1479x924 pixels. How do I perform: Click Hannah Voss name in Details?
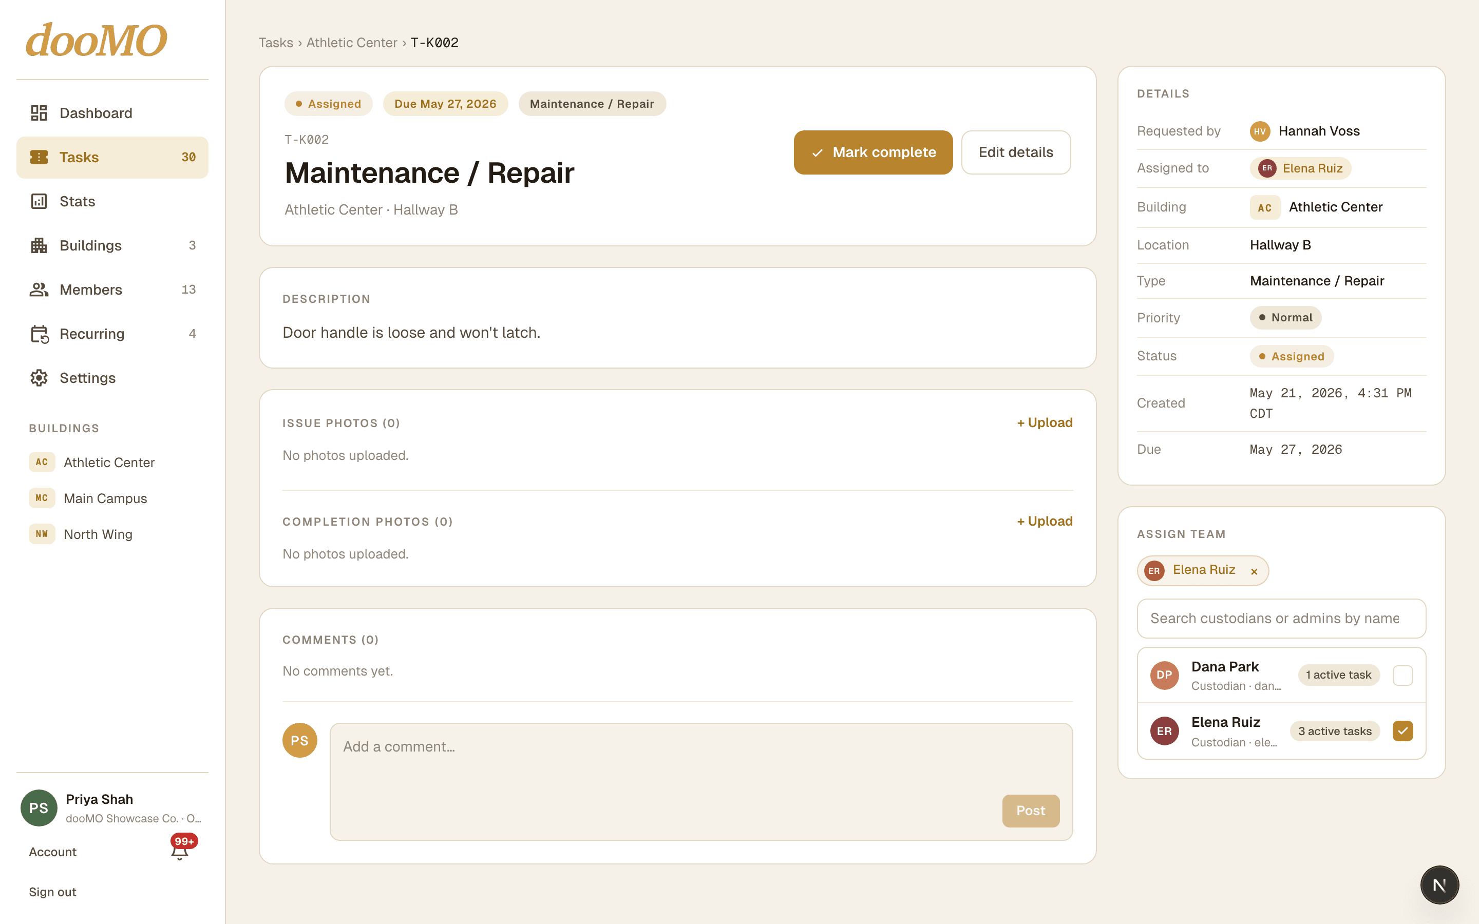pyautogui.click(x=1319, y=131)
